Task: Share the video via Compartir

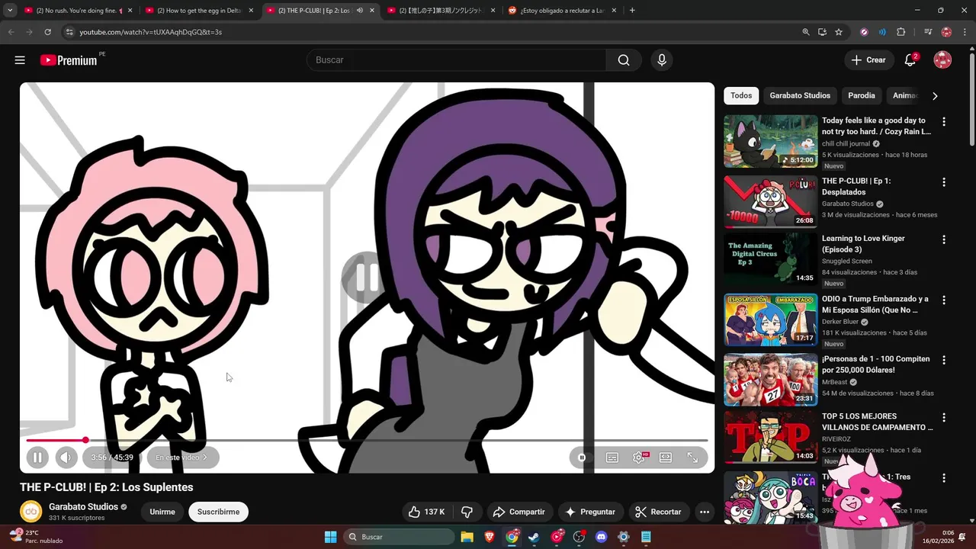Action: (518, 512)
